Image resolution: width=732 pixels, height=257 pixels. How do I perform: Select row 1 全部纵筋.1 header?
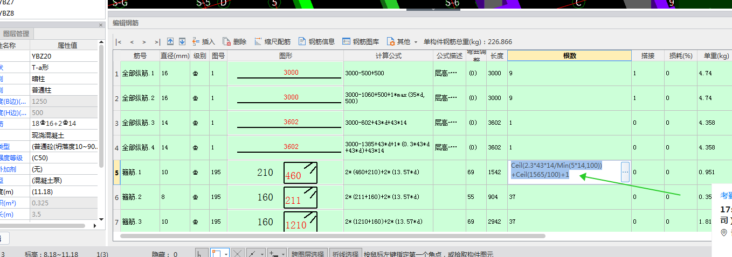point(116,73)
